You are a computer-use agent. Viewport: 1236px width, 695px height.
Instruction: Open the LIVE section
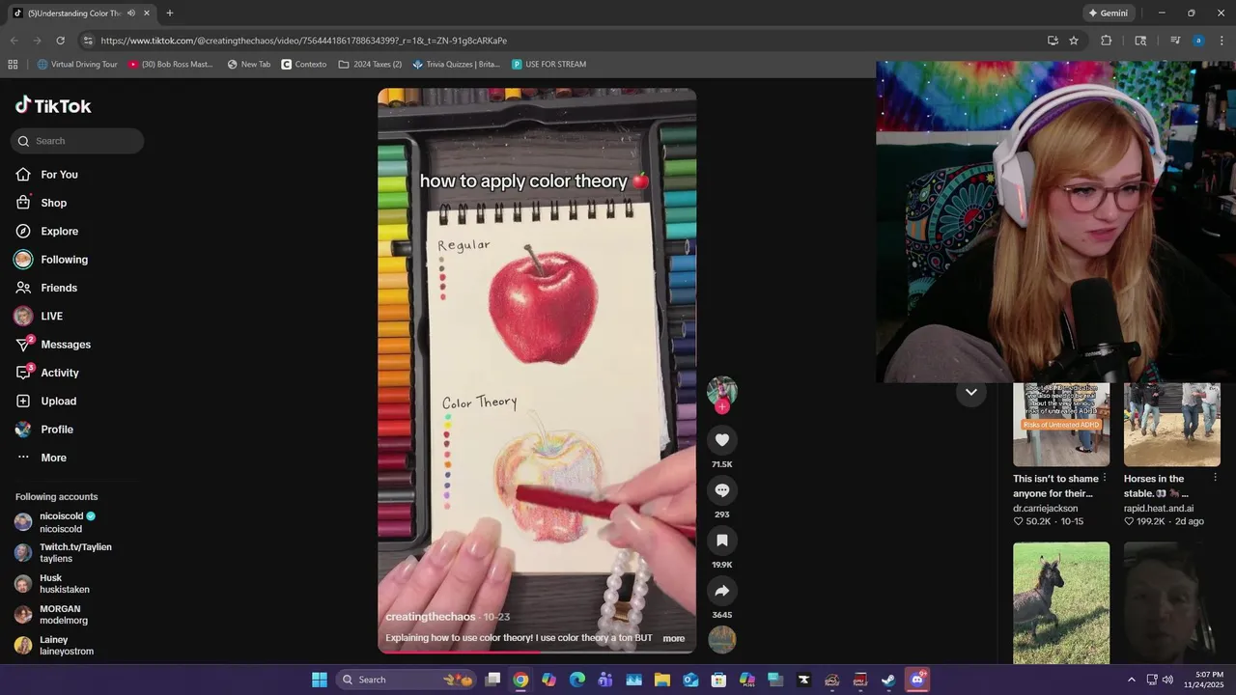pos(51,316)
